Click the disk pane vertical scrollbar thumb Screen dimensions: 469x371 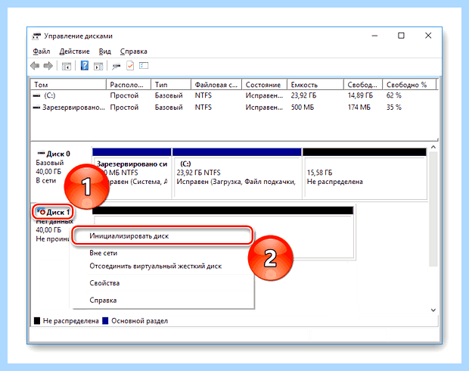pyautogui.click(x=433, y=209)
